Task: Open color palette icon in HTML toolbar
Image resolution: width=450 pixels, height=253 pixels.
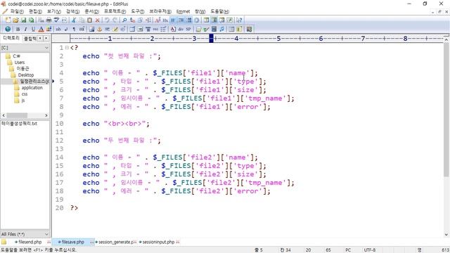Action: 49,29
